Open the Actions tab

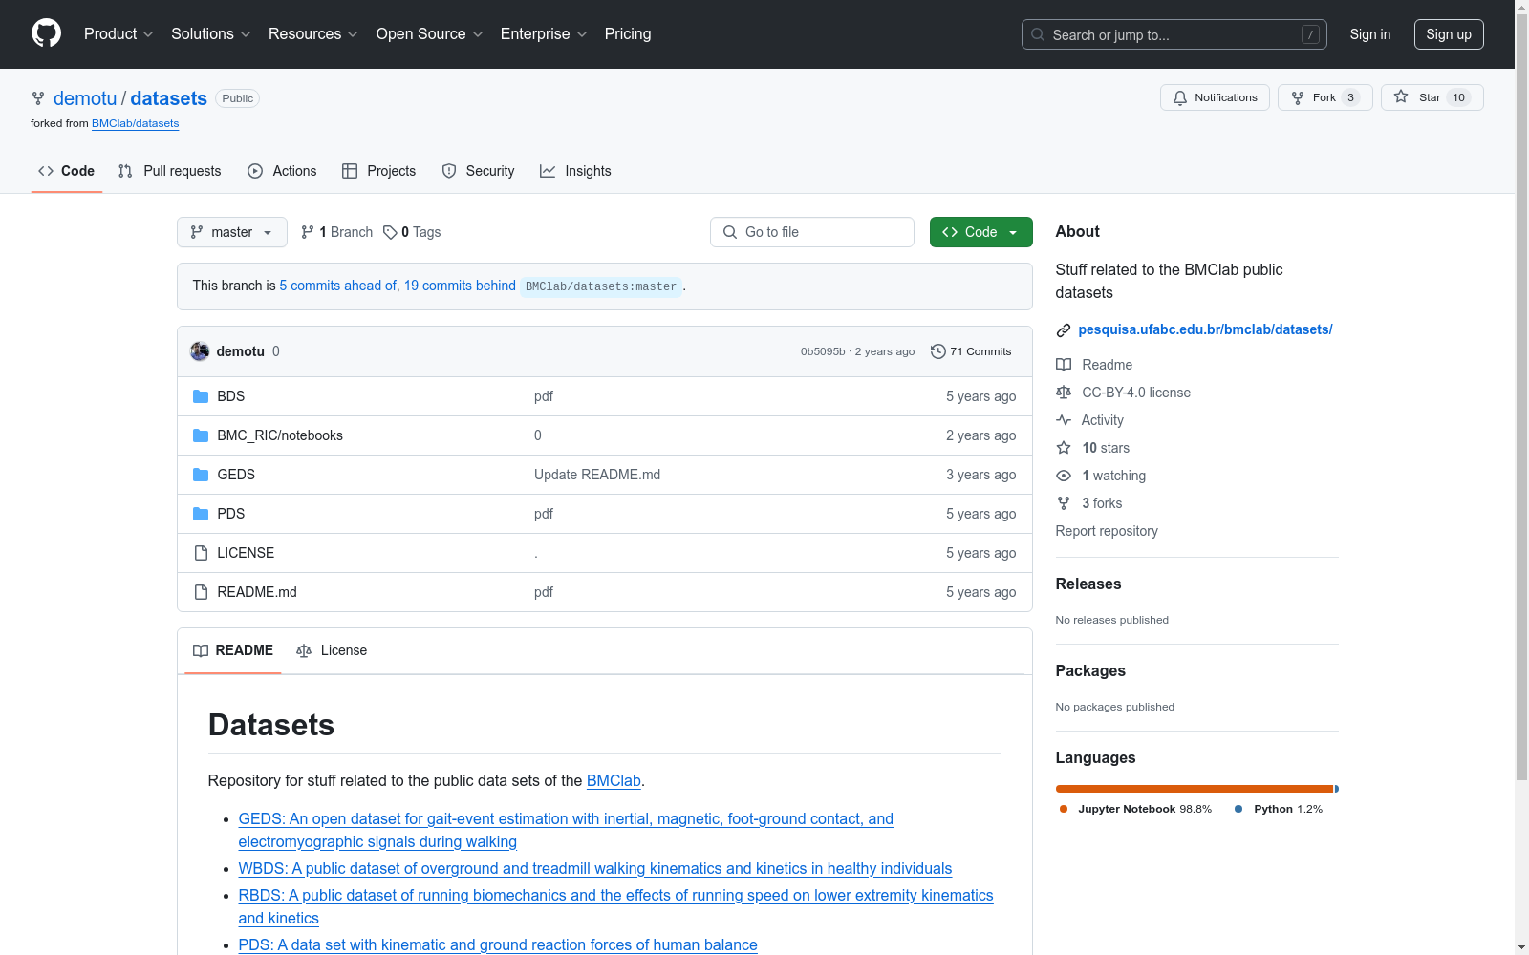point(282,171)
